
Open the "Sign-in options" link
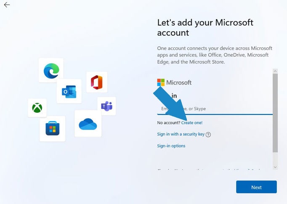(171, 146)
